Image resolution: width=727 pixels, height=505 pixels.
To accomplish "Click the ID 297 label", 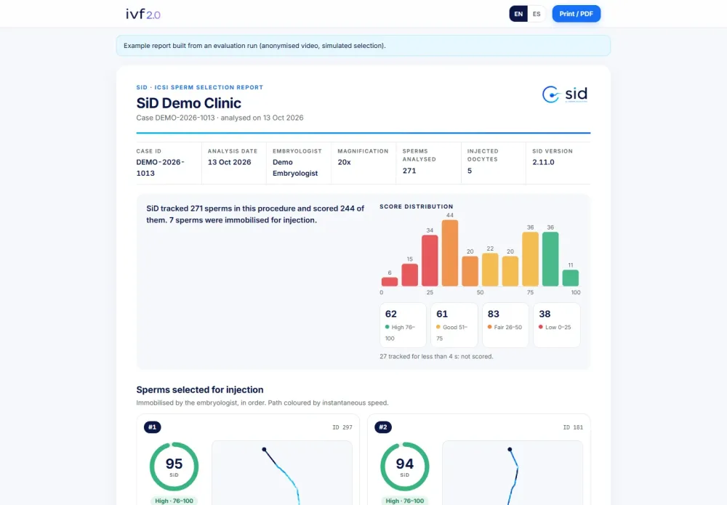I will click(x=342, y=427).
